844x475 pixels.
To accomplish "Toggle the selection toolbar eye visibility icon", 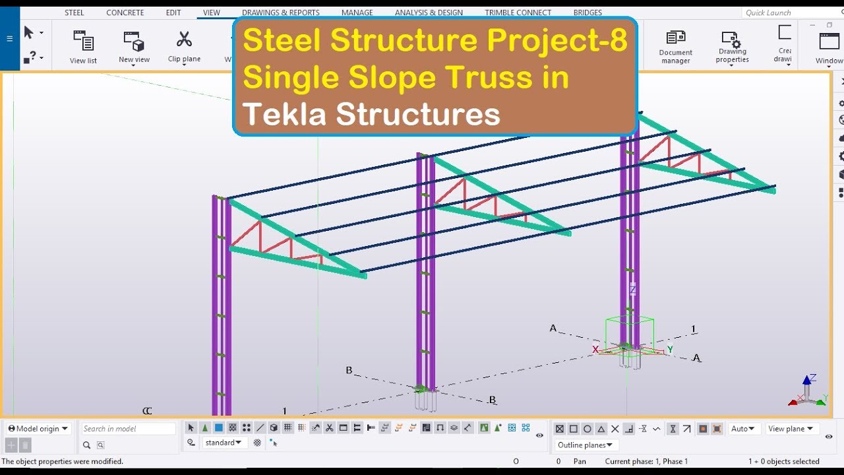I will (540, 435).
